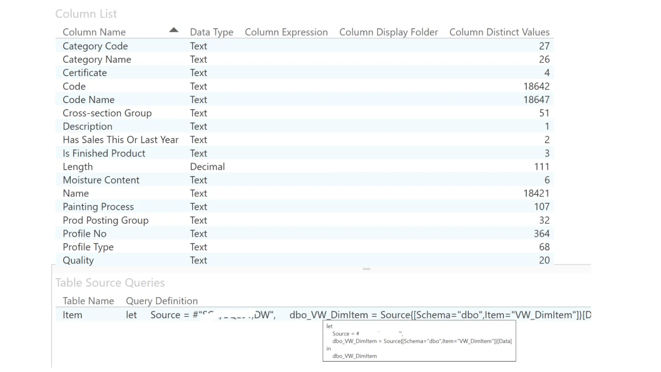Sort by Column Distinct Values header

[x=499, y=32]
